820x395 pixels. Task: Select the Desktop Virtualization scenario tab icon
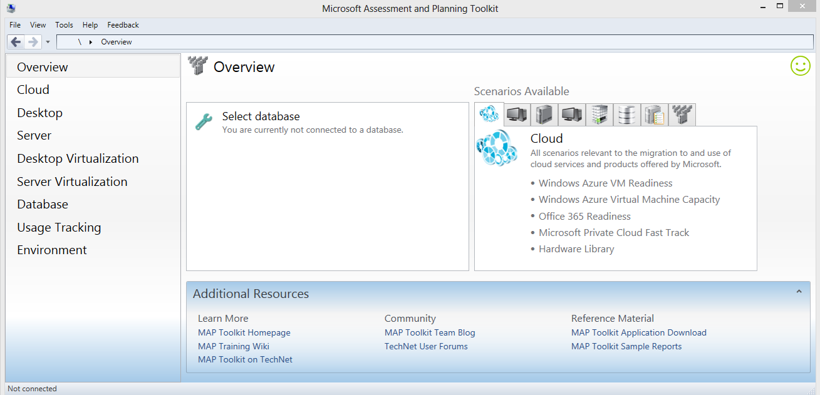[x=572, y=115]
